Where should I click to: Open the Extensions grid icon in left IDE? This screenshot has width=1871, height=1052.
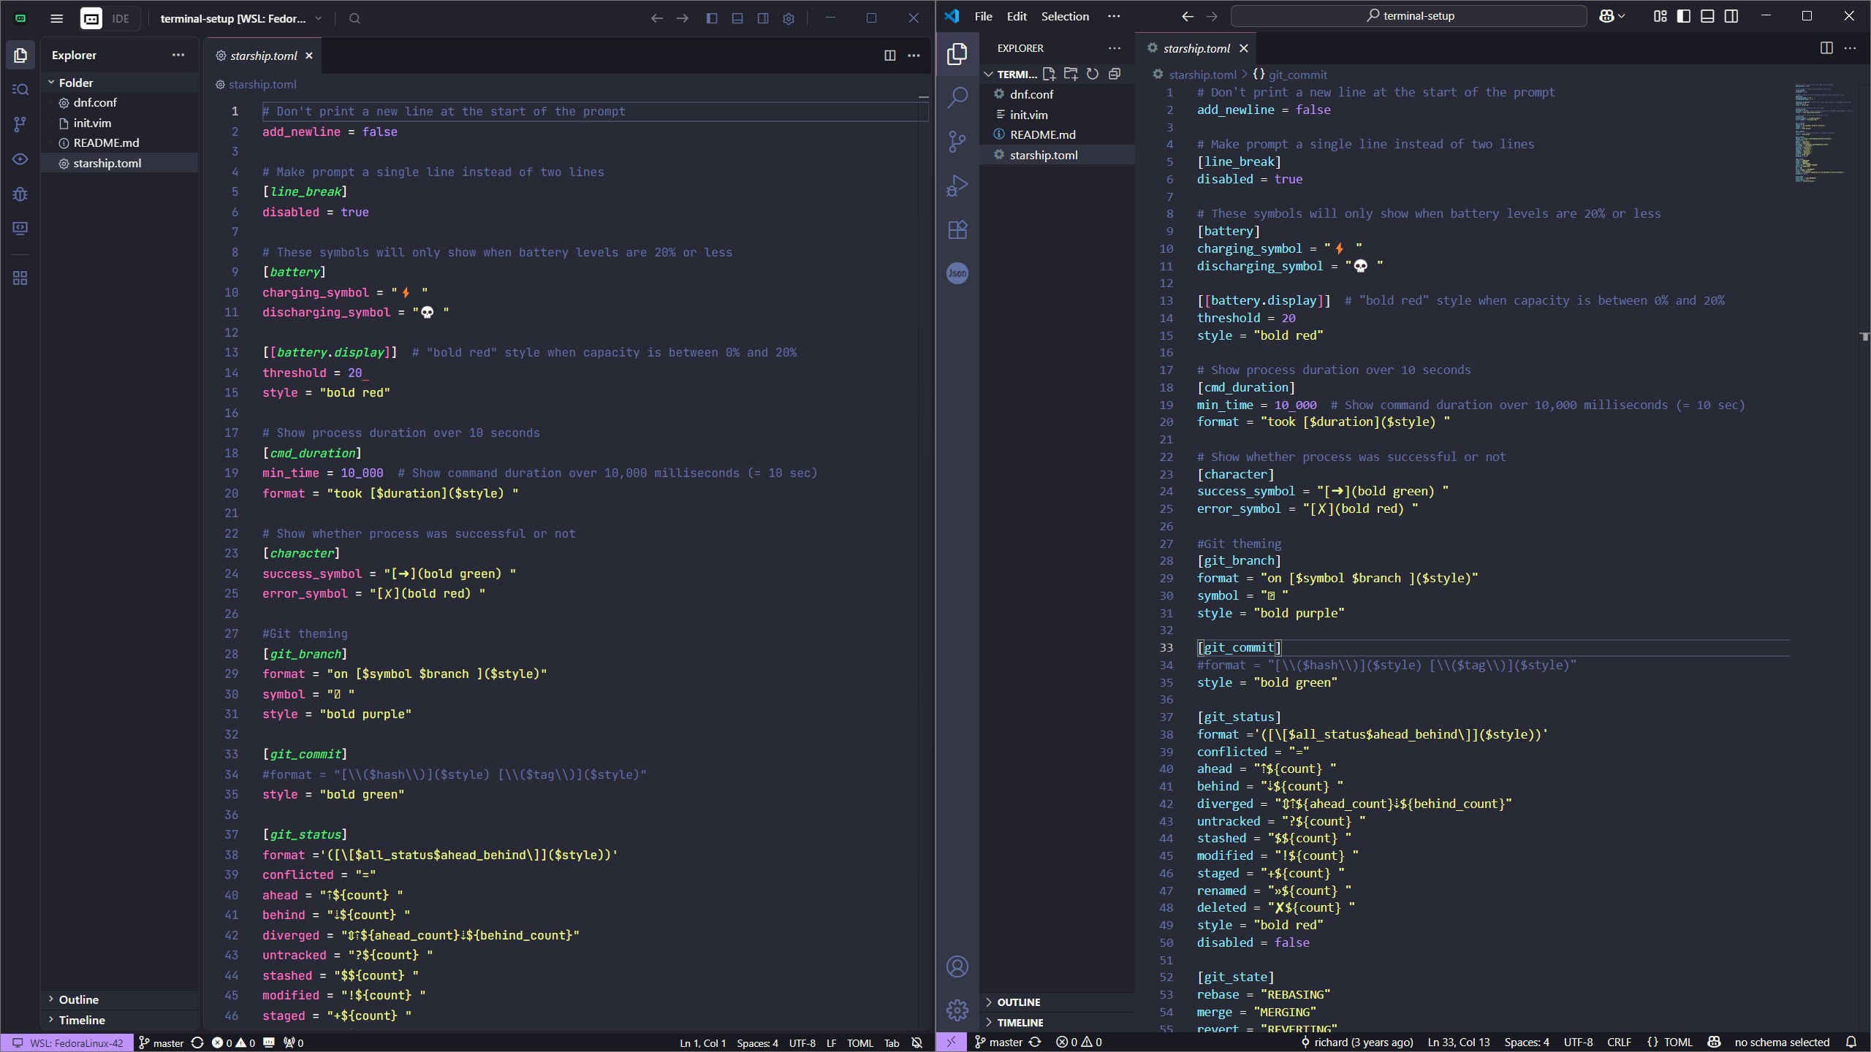(x=20, y=278)
